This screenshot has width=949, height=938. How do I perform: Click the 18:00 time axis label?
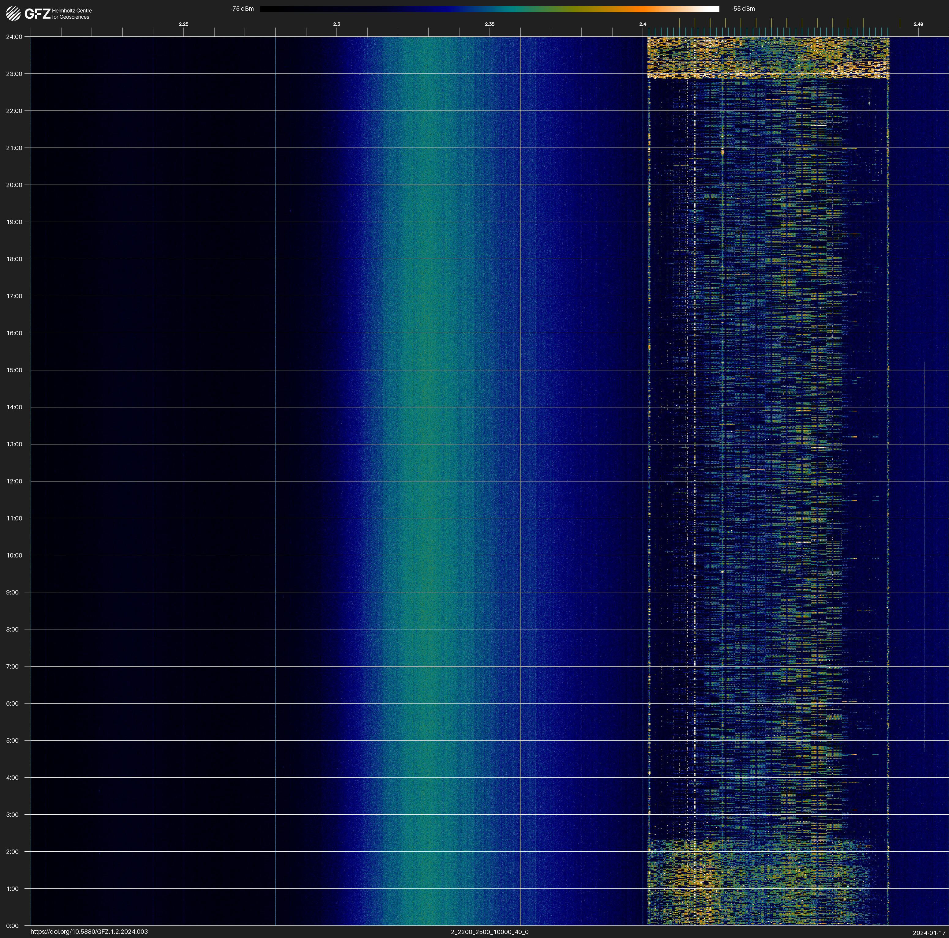pyautogui.click(x=14, y=259)
